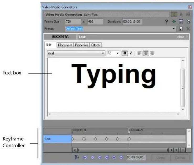
Task: Go to the Next Keyframe button
Action: pos(99,157)
